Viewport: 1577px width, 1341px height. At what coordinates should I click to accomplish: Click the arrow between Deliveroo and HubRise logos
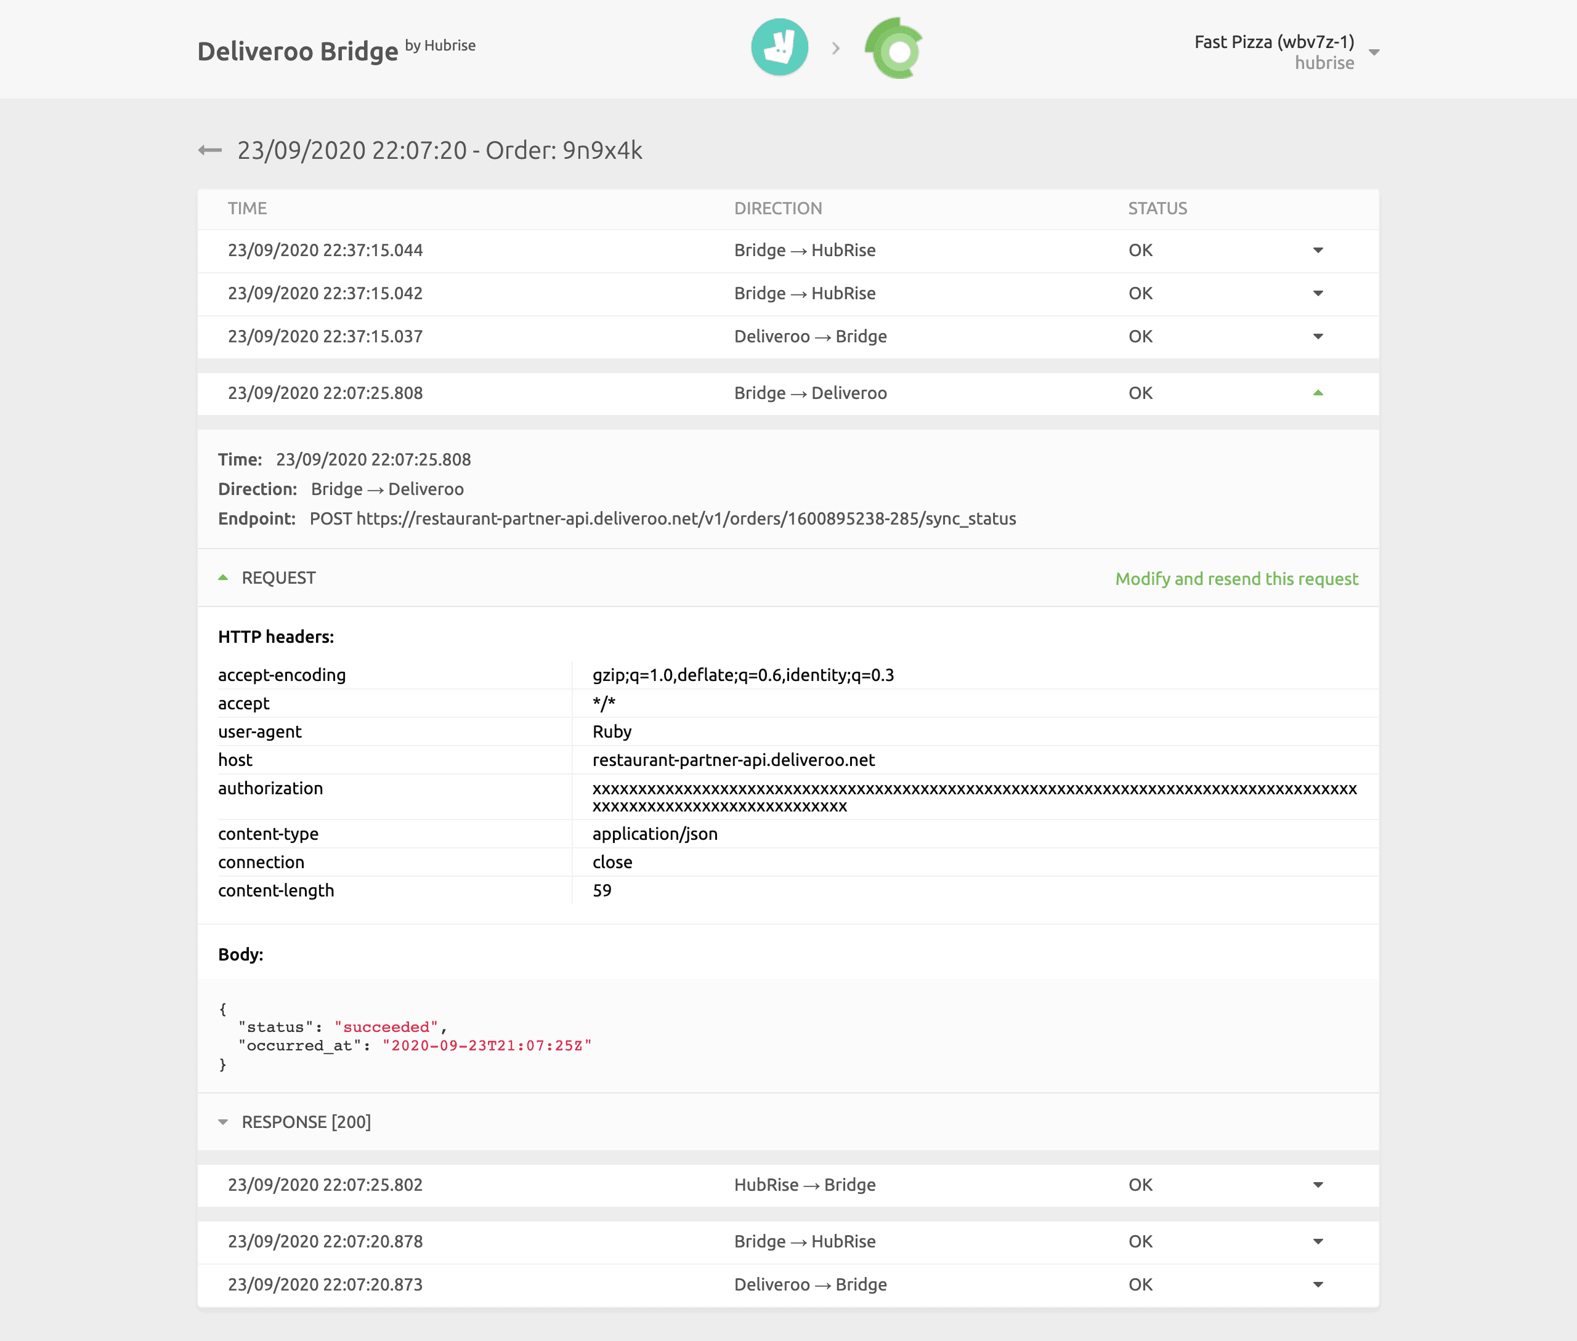click(837, 48)
